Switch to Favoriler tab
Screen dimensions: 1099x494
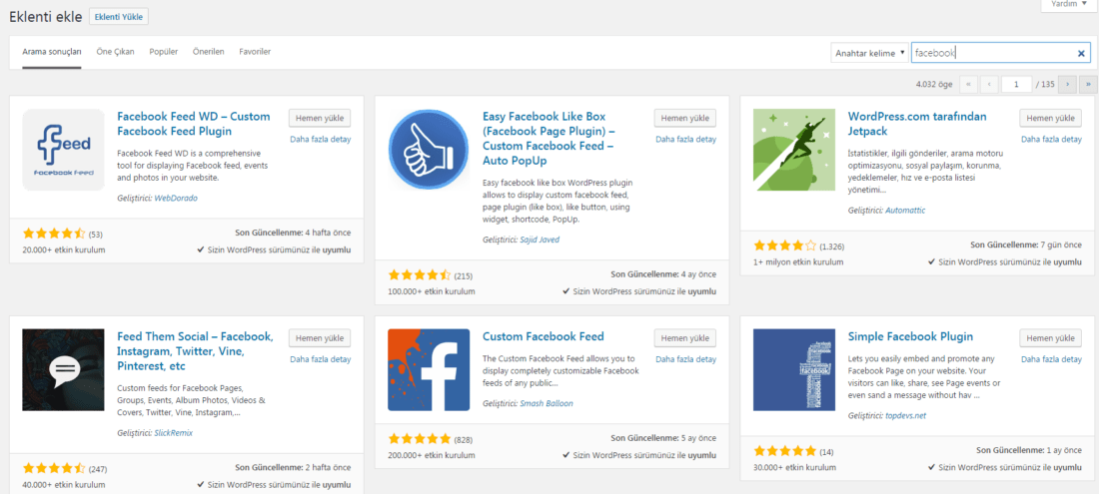tap(255, 52)
